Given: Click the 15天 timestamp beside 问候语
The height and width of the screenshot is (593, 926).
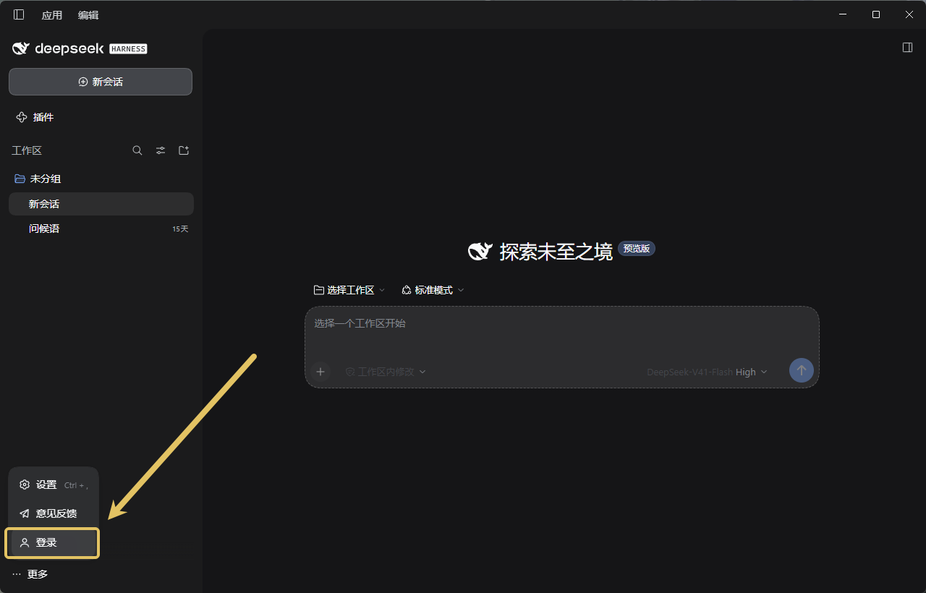Looking at the screenshot, I should (x=180, y=229).
